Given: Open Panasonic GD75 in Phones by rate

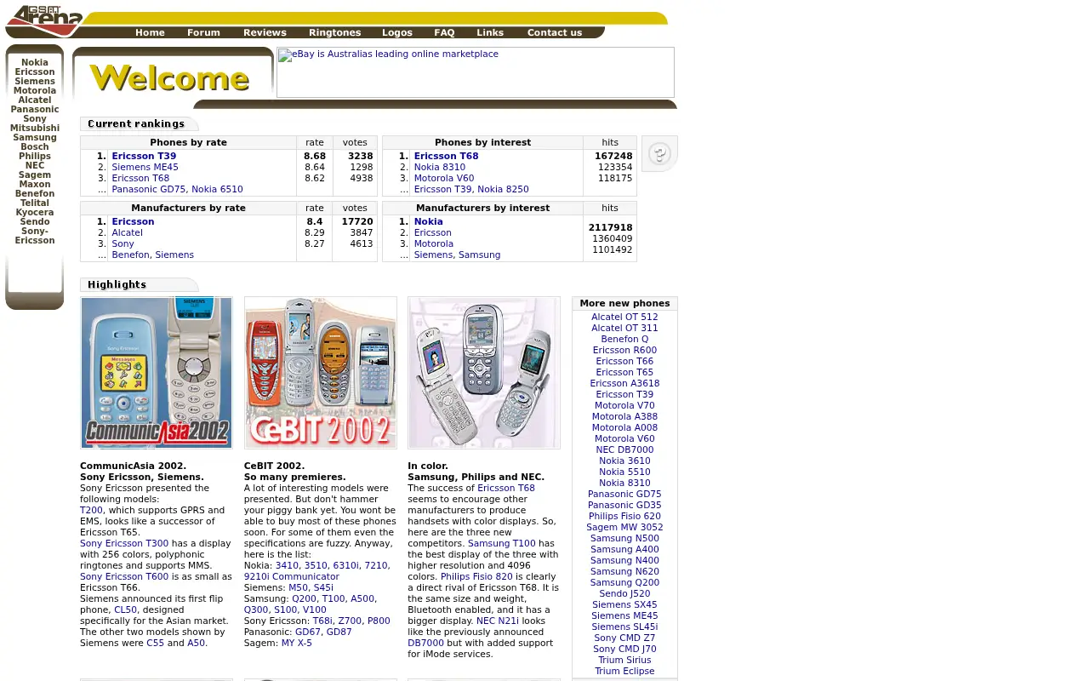Looking at the screenshot, I should pos(148,189).
